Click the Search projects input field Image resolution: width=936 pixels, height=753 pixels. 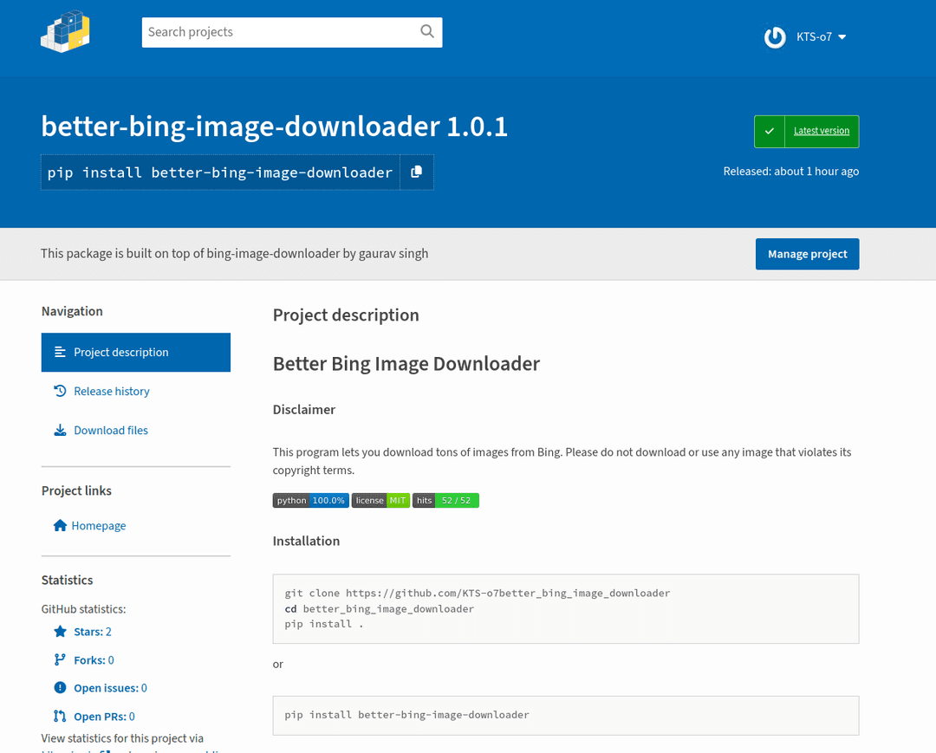coord(277,31)
